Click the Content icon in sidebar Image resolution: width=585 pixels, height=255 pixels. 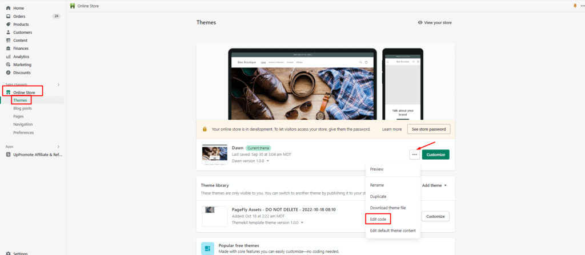(x=8, y=41)
